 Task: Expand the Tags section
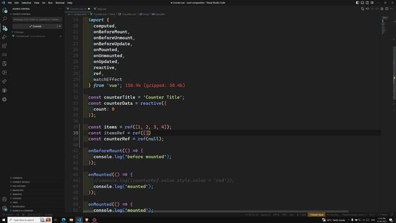(x=15, y=203)
